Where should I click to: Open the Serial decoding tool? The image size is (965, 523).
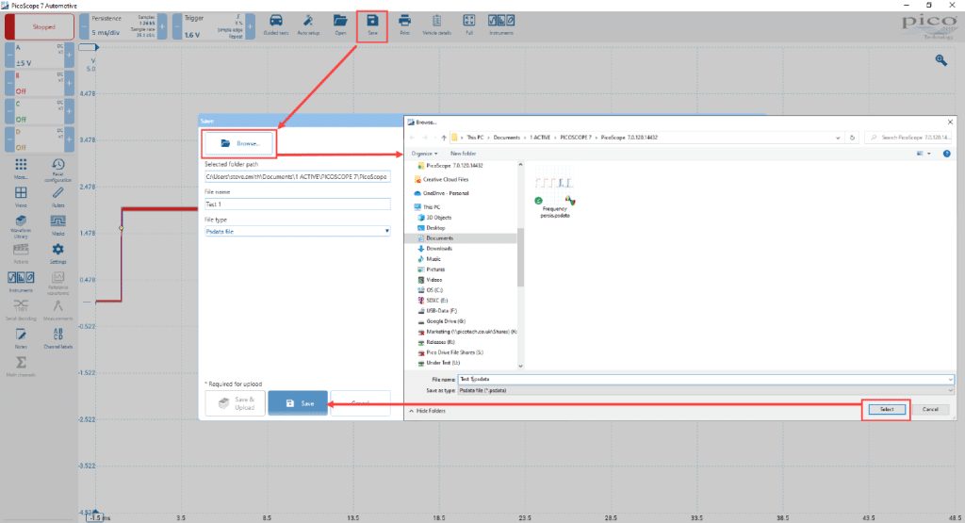click(21, 309)
